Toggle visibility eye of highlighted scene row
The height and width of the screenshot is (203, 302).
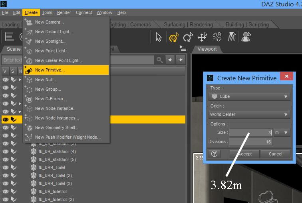[x=6, y=119]
